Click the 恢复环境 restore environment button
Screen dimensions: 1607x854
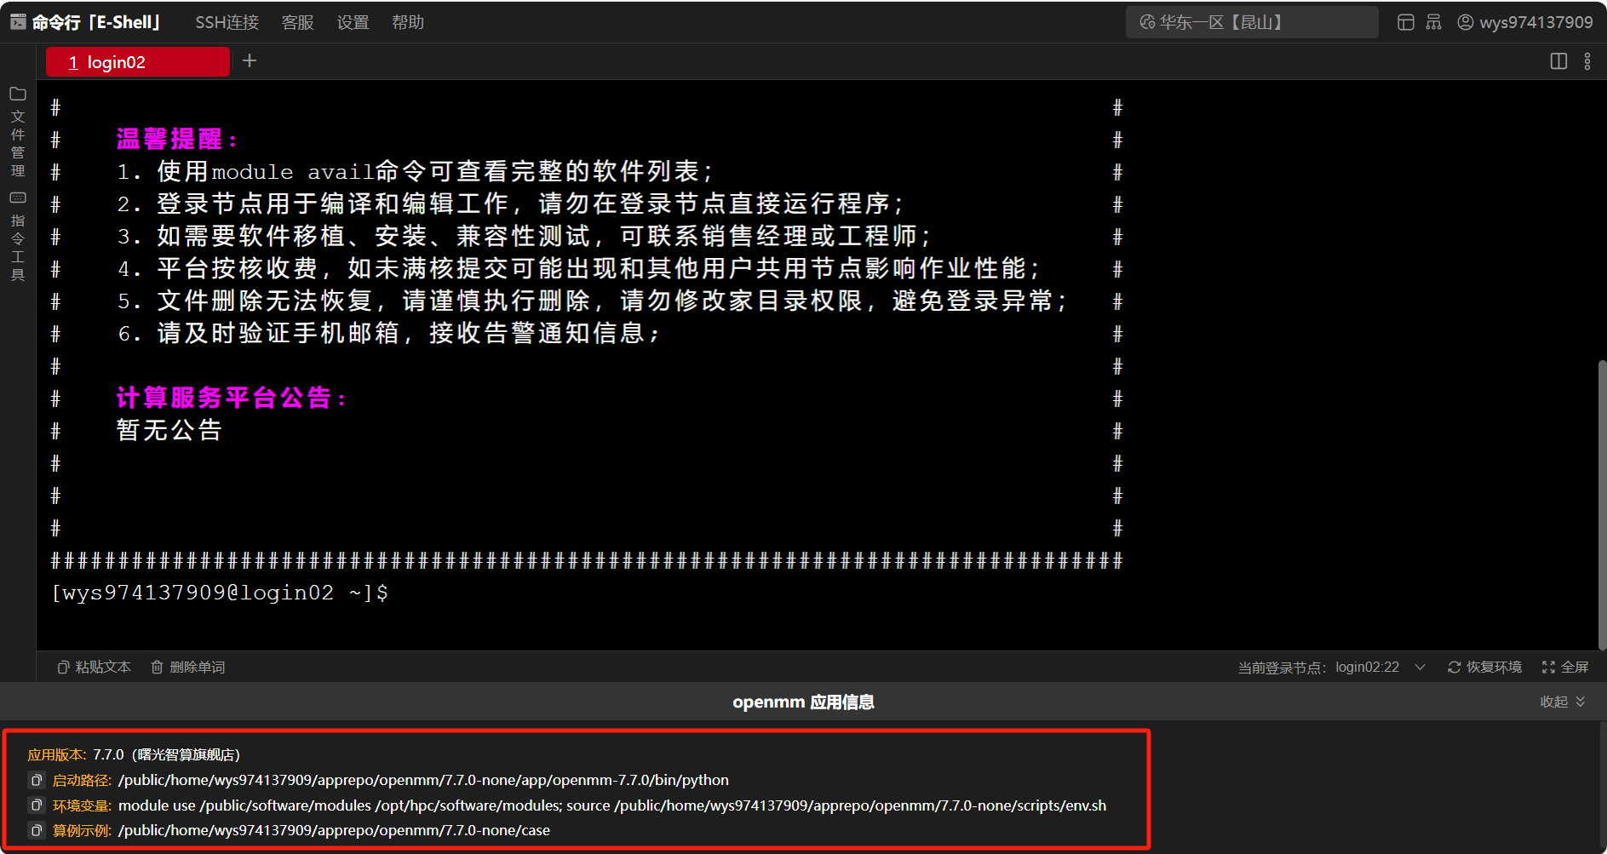(x=1484, y=667)
